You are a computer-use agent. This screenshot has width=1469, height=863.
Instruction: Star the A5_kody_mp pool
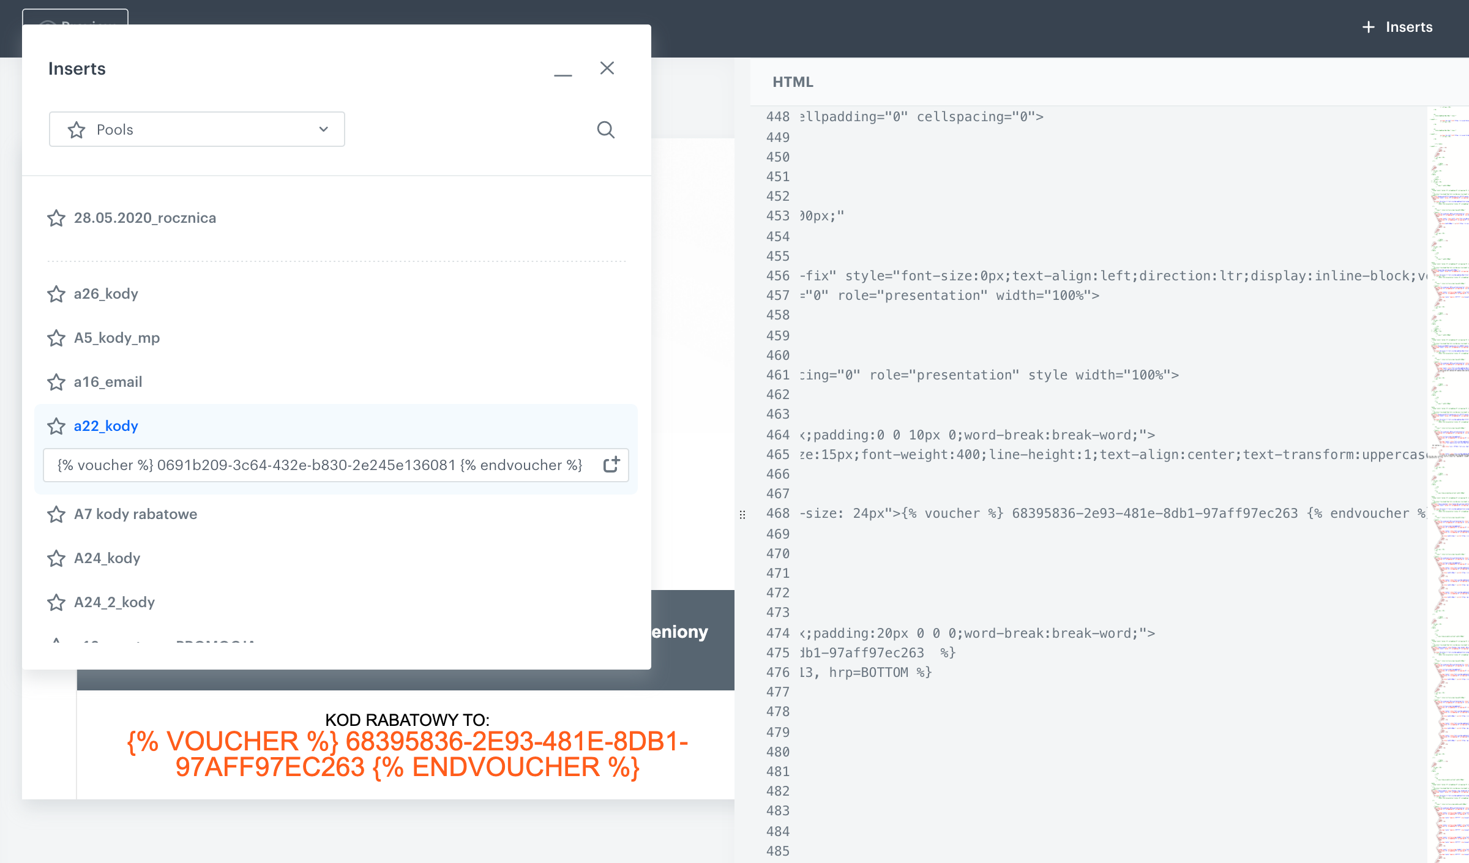point(56,338)
